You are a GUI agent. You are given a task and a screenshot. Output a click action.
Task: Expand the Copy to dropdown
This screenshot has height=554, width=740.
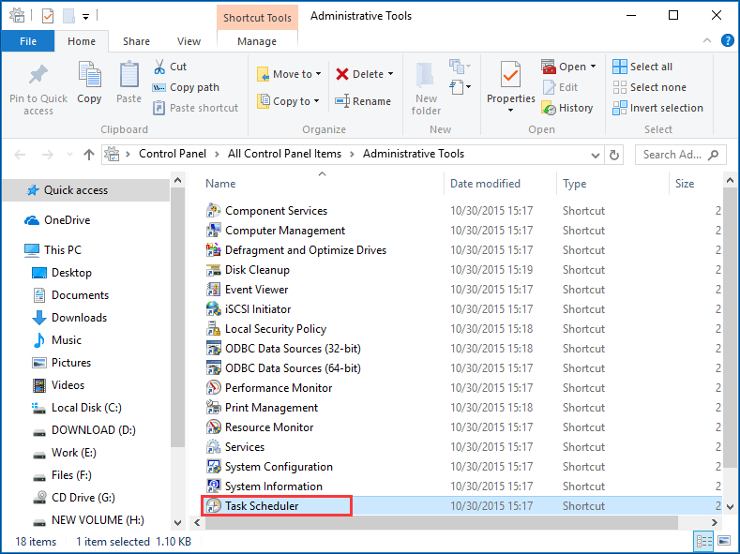coord(316,101)
